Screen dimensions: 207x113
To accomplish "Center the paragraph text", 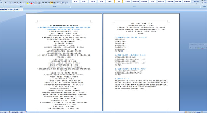I will pyautogui.click(x=46, y=2).
